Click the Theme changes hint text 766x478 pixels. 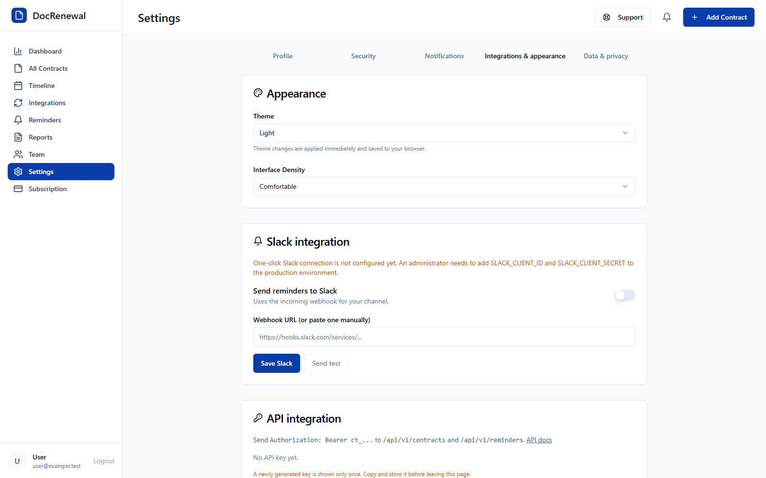click(339, 149)
